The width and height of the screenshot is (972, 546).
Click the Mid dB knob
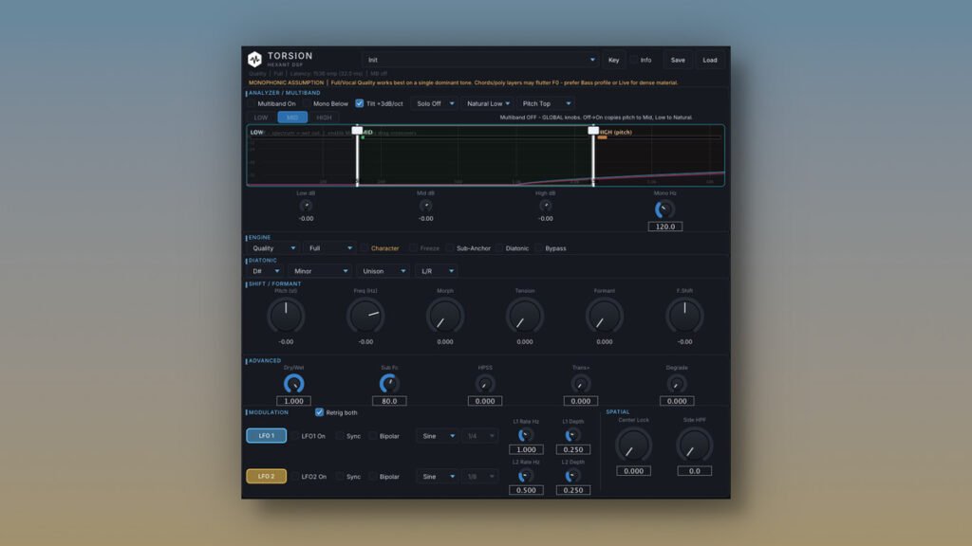[x=425, y=206]
